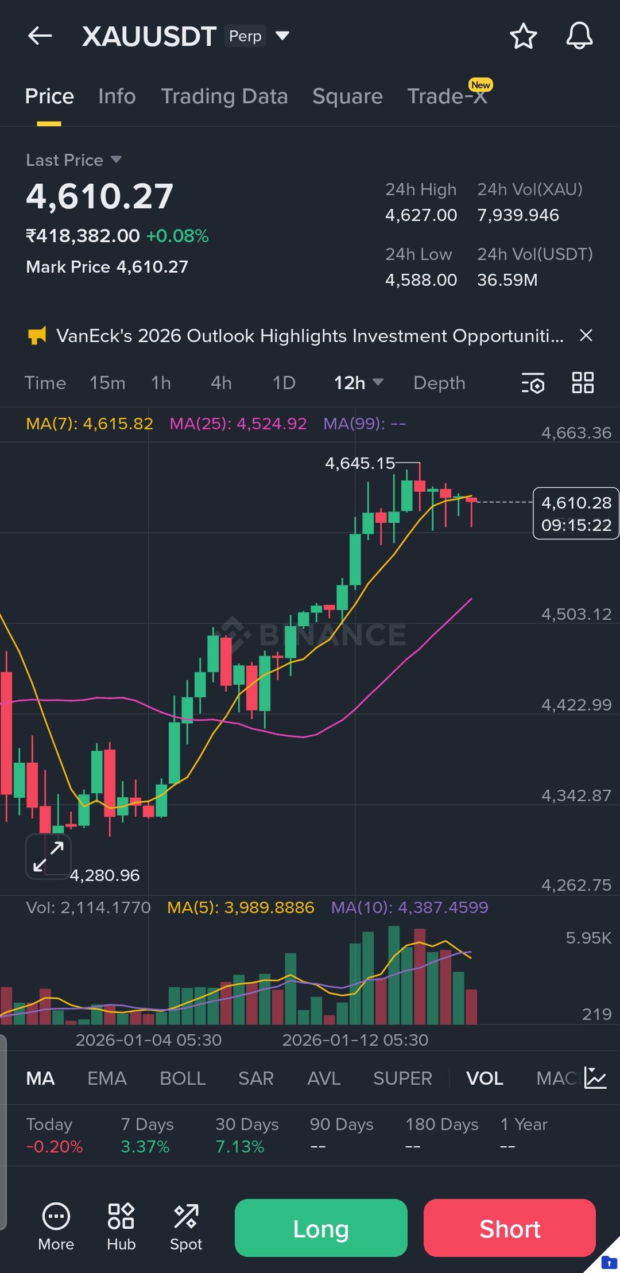
Task: Expand the XAUUSDT Perp pair dropdown
Action: point(282,36)
